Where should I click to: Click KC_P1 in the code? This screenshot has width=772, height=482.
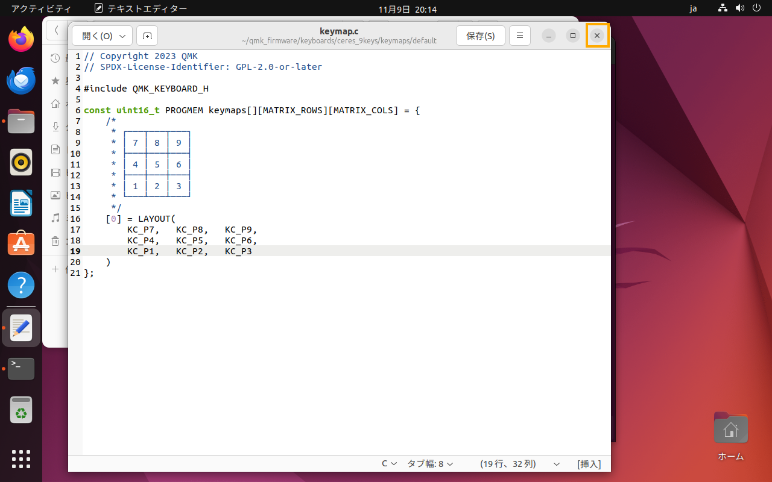[141, 251]
